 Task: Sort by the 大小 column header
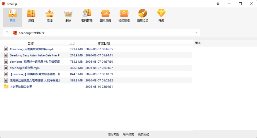coord(72,43)
